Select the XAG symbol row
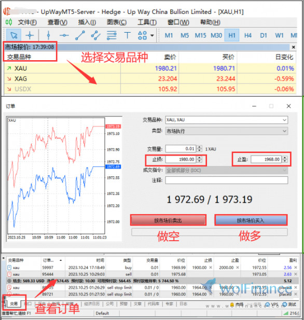Viewport: 304px width, 320px height. [150, 78]
